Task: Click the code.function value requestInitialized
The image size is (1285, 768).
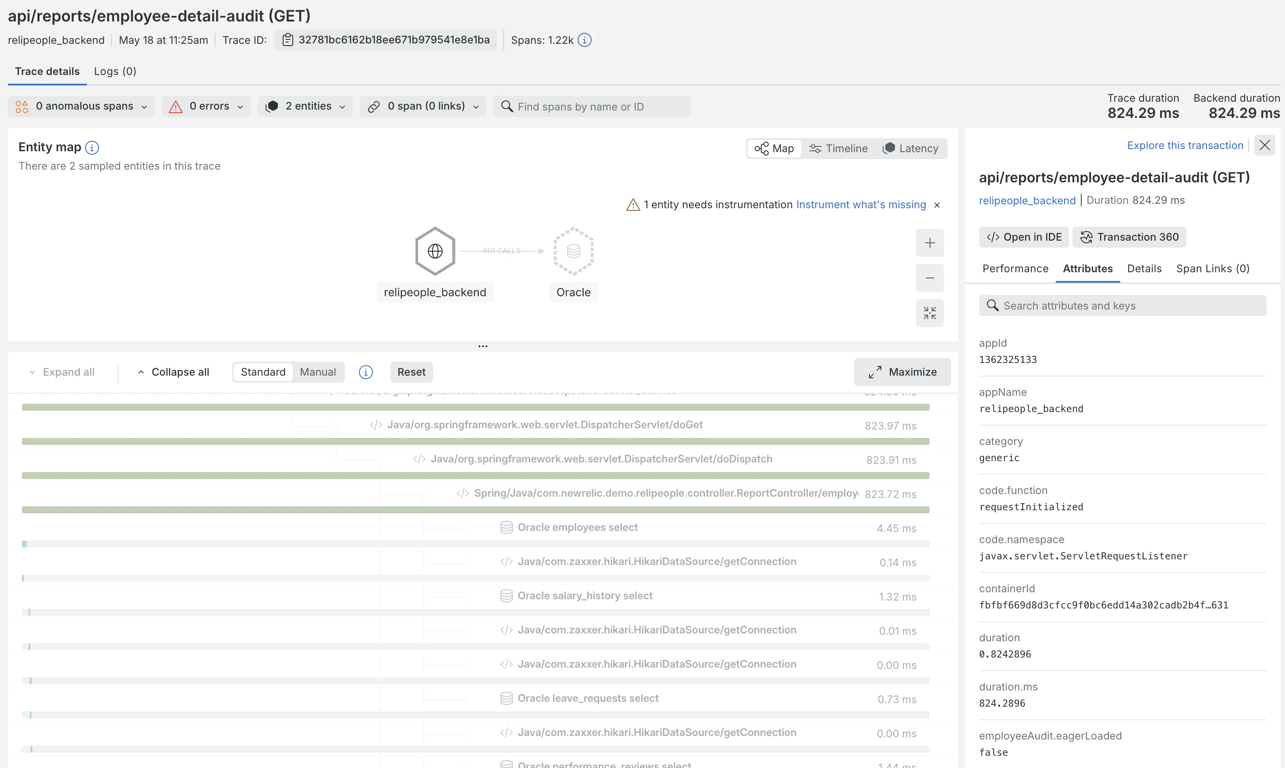Action: (x=1031, y=507)
